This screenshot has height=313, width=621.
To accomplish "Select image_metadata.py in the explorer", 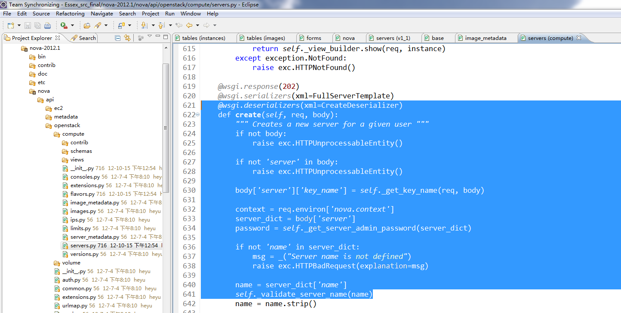I will (95, 203).
